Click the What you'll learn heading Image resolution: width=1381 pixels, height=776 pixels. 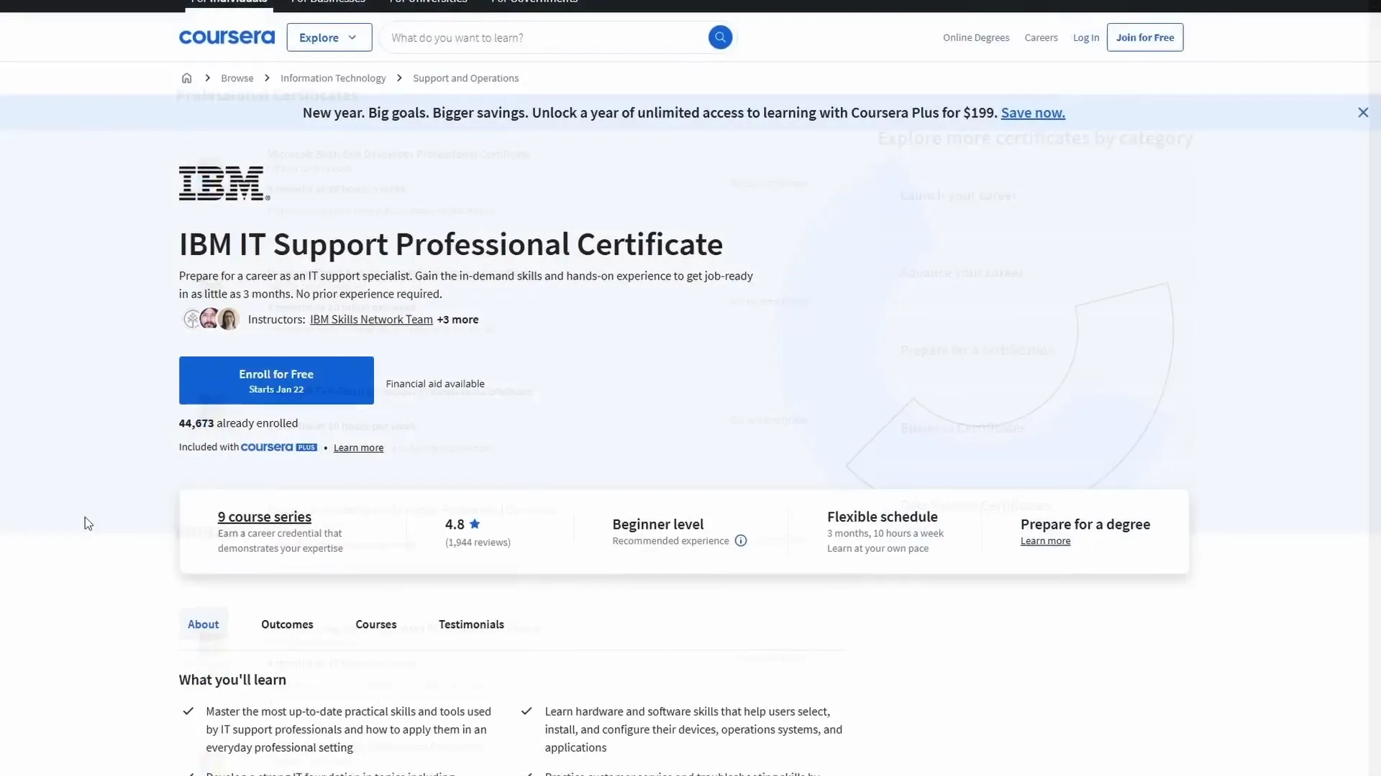point(232,680)
